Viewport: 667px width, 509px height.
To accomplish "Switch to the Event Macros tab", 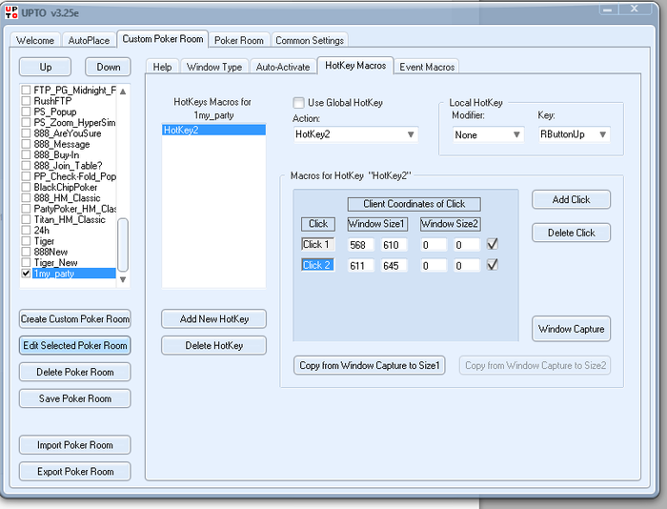I will click(x=425, y=67).
